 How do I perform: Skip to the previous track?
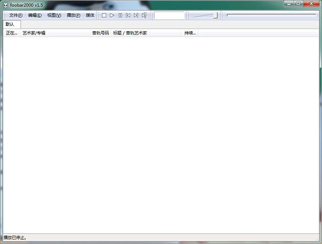128,16
